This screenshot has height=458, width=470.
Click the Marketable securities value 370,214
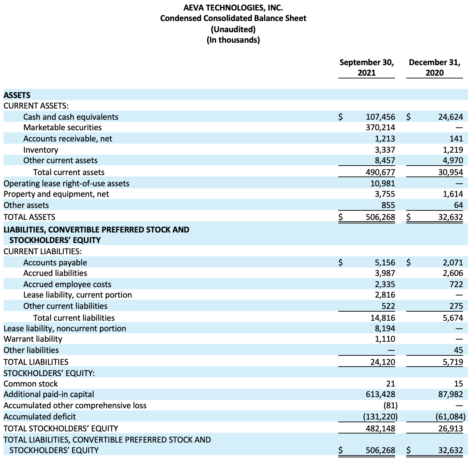pyautogui.click(x=381, y=127)
